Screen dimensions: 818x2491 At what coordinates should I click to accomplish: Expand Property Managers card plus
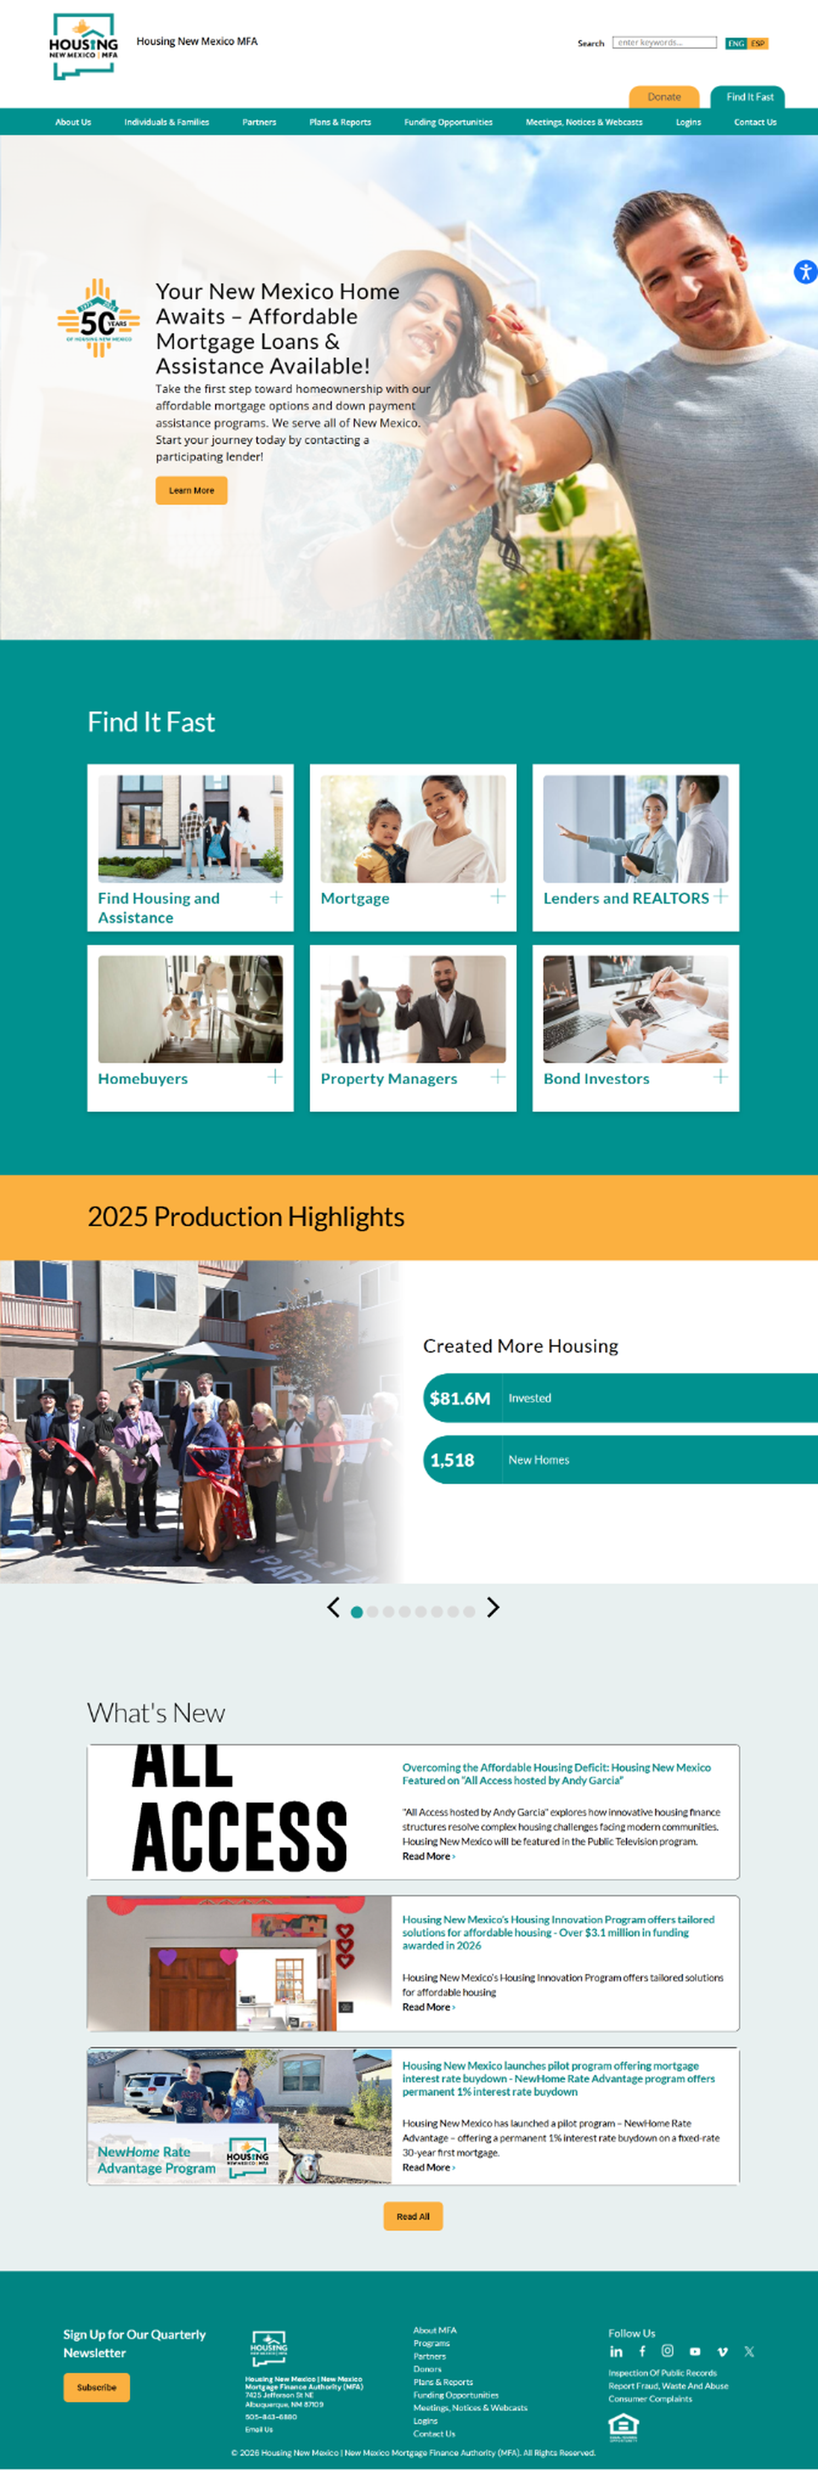pos(498,1076)
